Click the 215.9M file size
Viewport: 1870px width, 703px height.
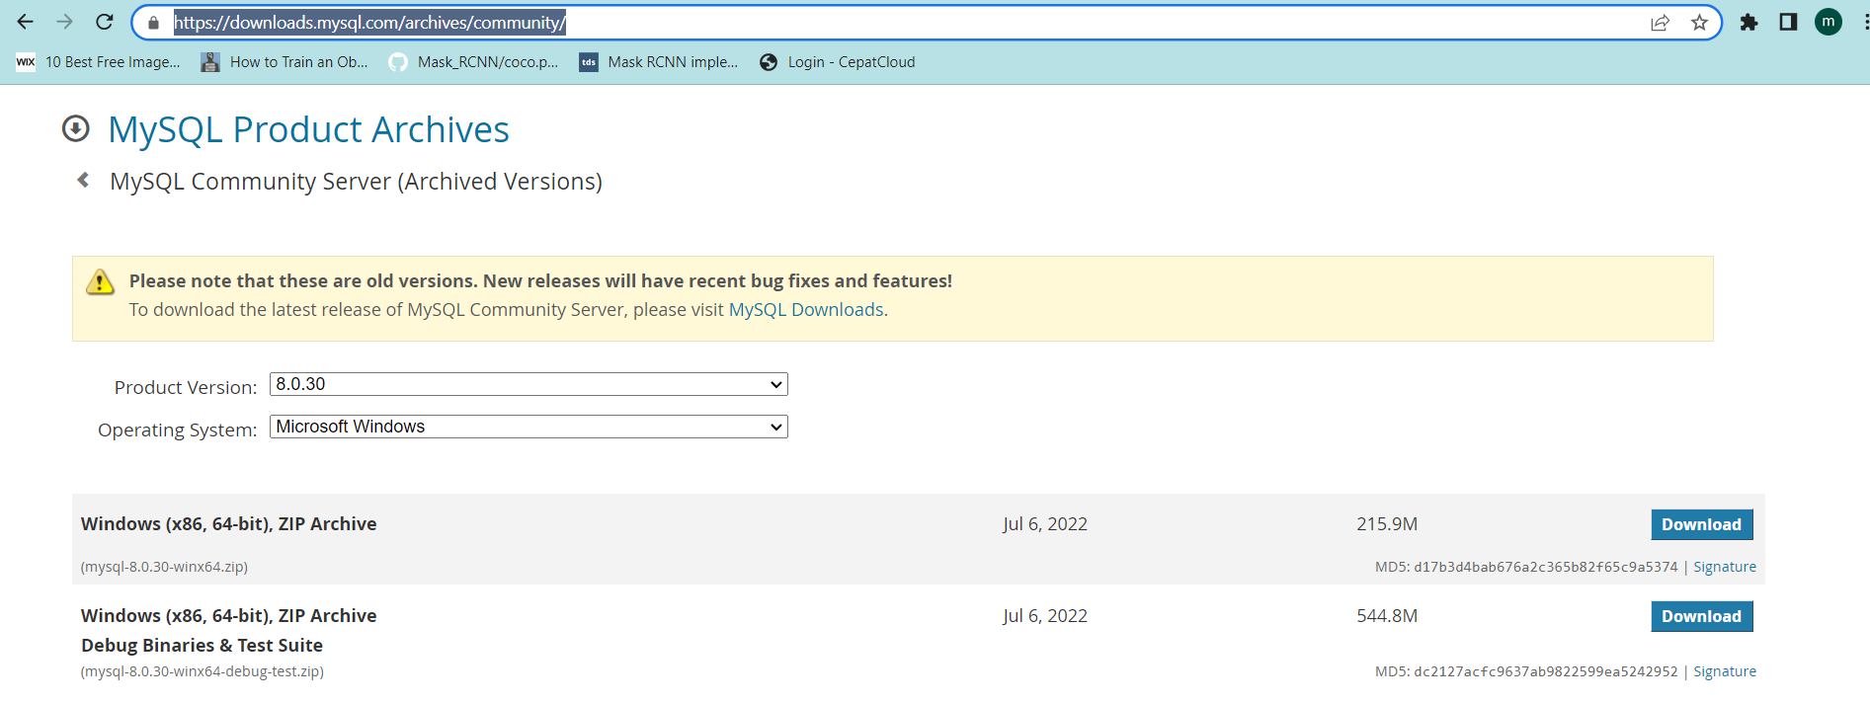pos(1387,524)
